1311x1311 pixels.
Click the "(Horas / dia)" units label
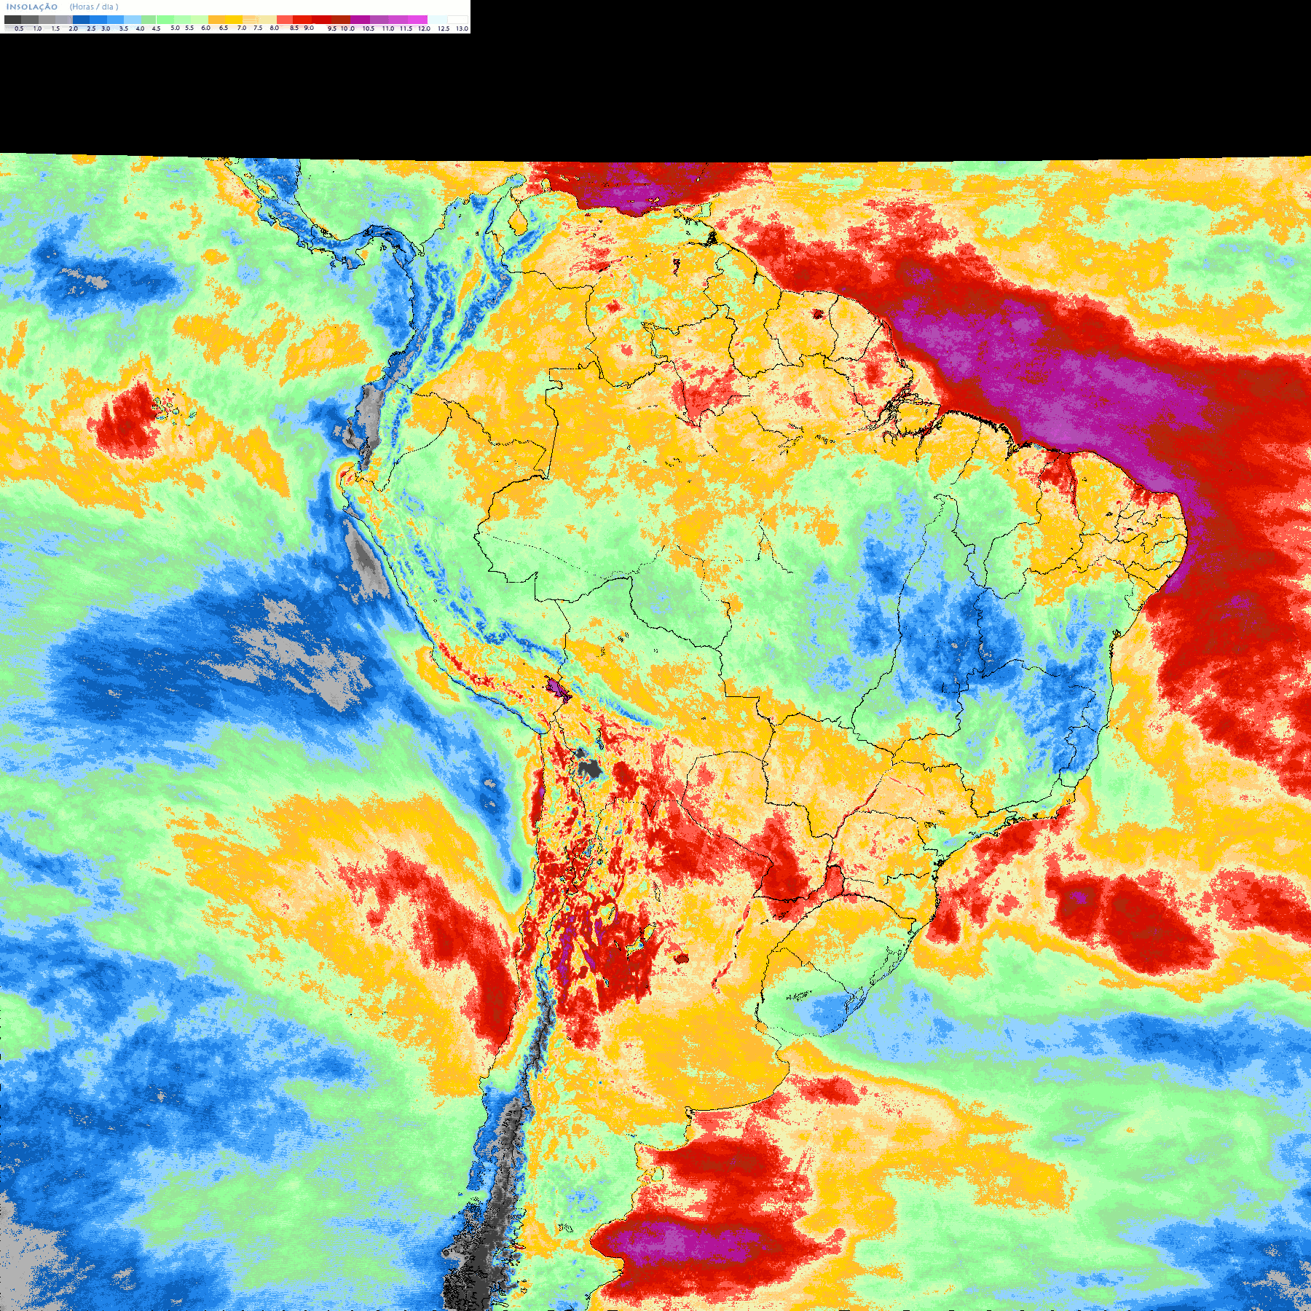[94, 7]
